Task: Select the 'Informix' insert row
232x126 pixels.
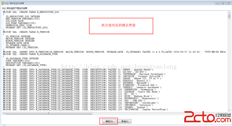Action: tap(78, 105)
